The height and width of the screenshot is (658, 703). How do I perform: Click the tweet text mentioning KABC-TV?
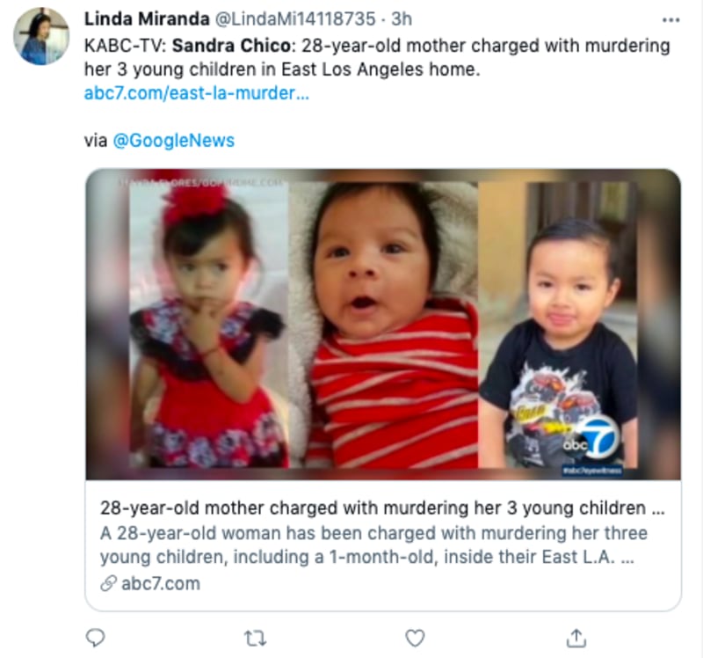[377, 57]
